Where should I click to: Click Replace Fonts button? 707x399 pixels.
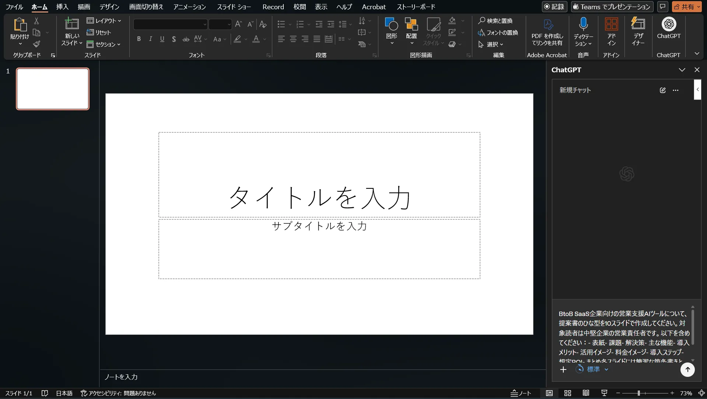(498, 32)
